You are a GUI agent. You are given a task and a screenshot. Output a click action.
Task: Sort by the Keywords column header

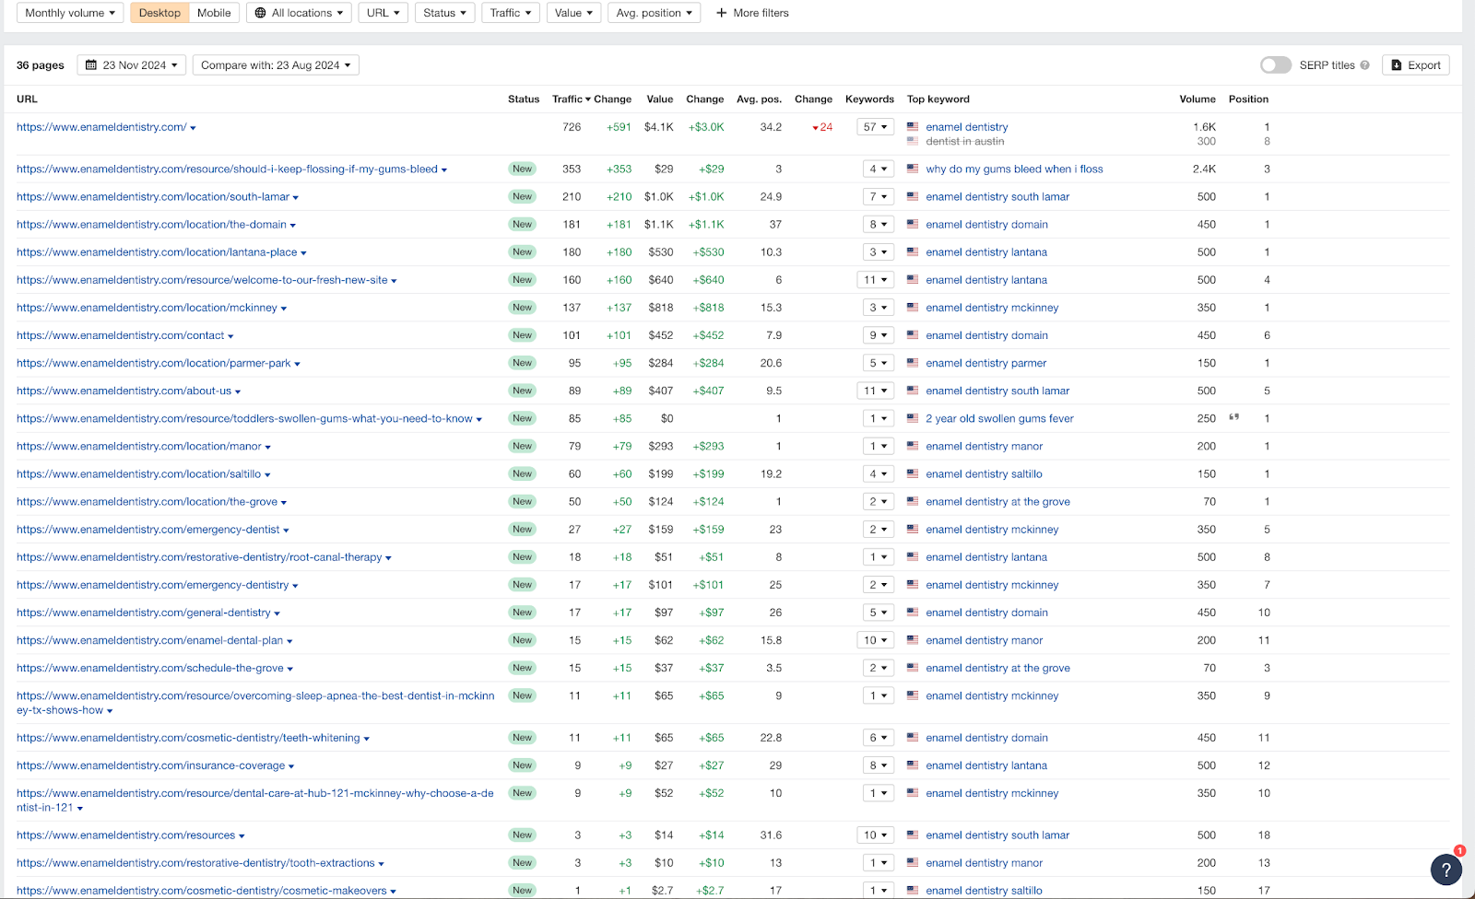point(869,99)
